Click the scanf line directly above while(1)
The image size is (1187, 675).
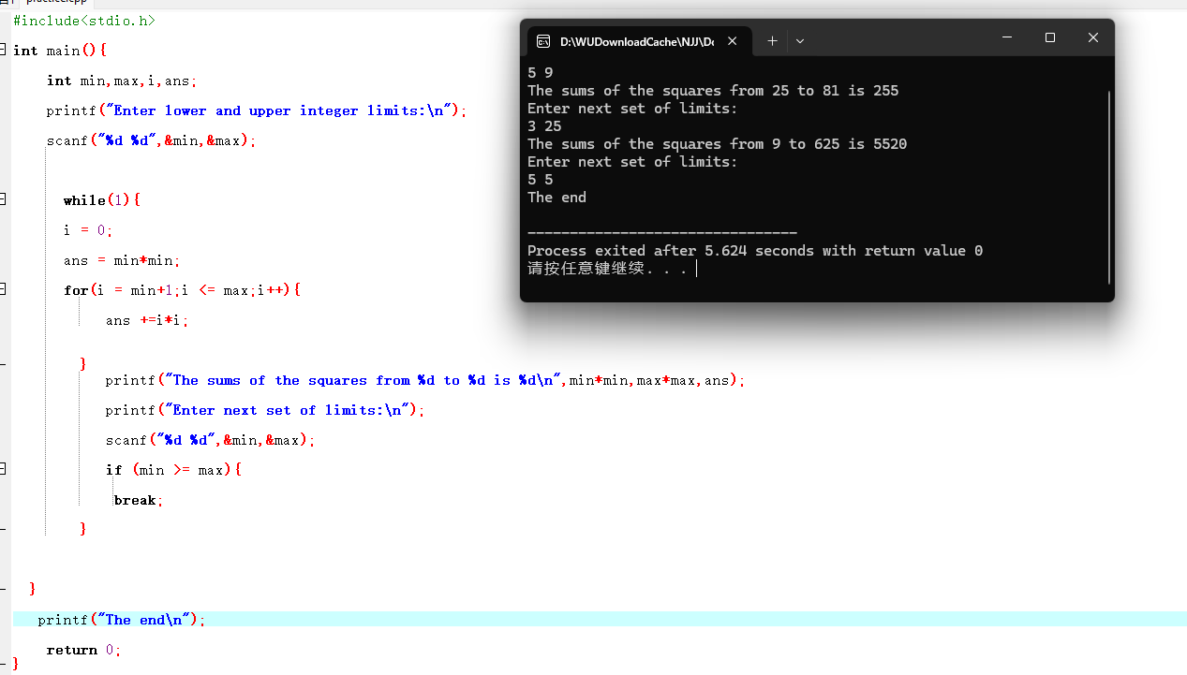tap(151, 140)
